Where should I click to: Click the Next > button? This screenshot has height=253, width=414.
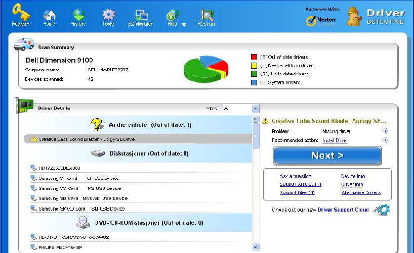(327, 156)
